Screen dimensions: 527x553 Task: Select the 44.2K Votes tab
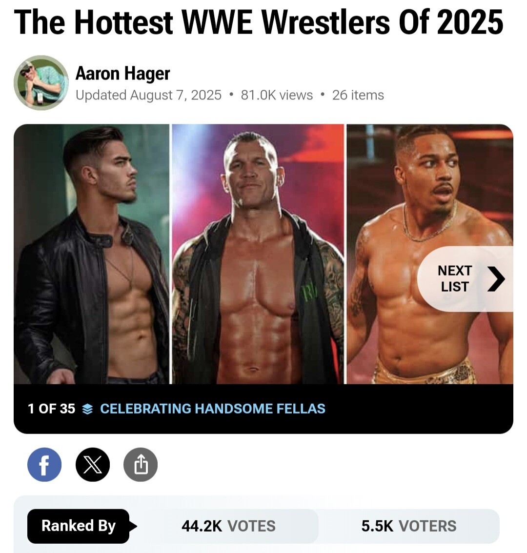tap(228, 526)
